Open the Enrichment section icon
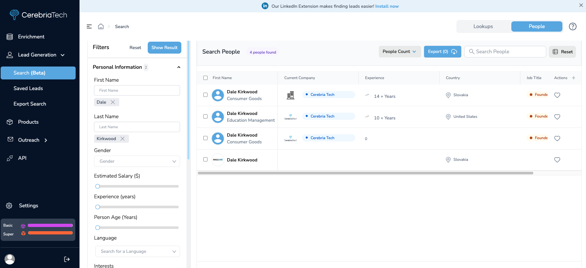Screen dimensions: 586x268 pyautogui.click(x=10, y=37)
